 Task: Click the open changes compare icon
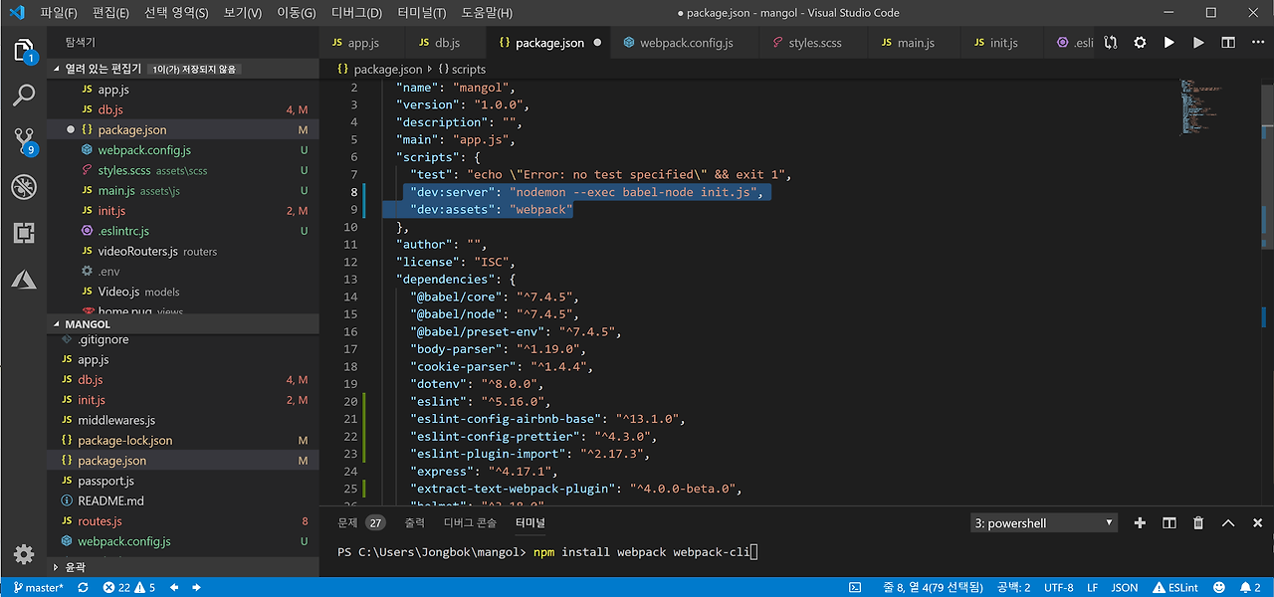click(1111, 43)
